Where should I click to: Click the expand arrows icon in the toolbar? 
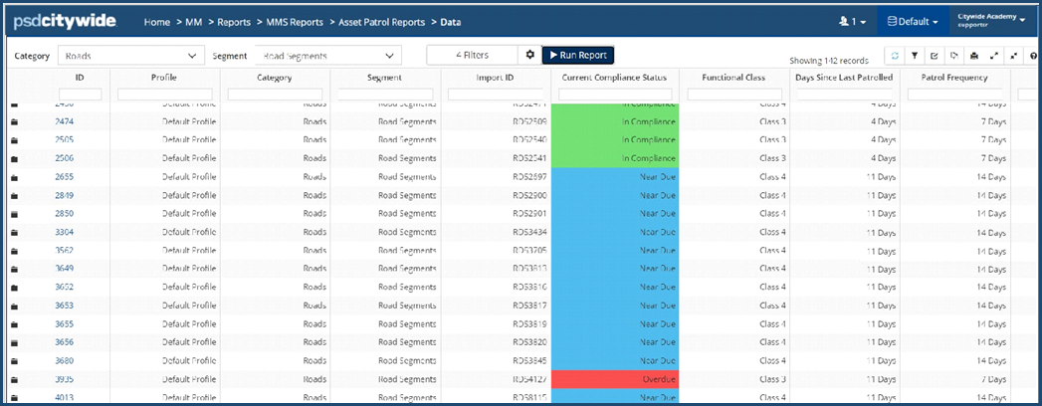pos(992,56)
